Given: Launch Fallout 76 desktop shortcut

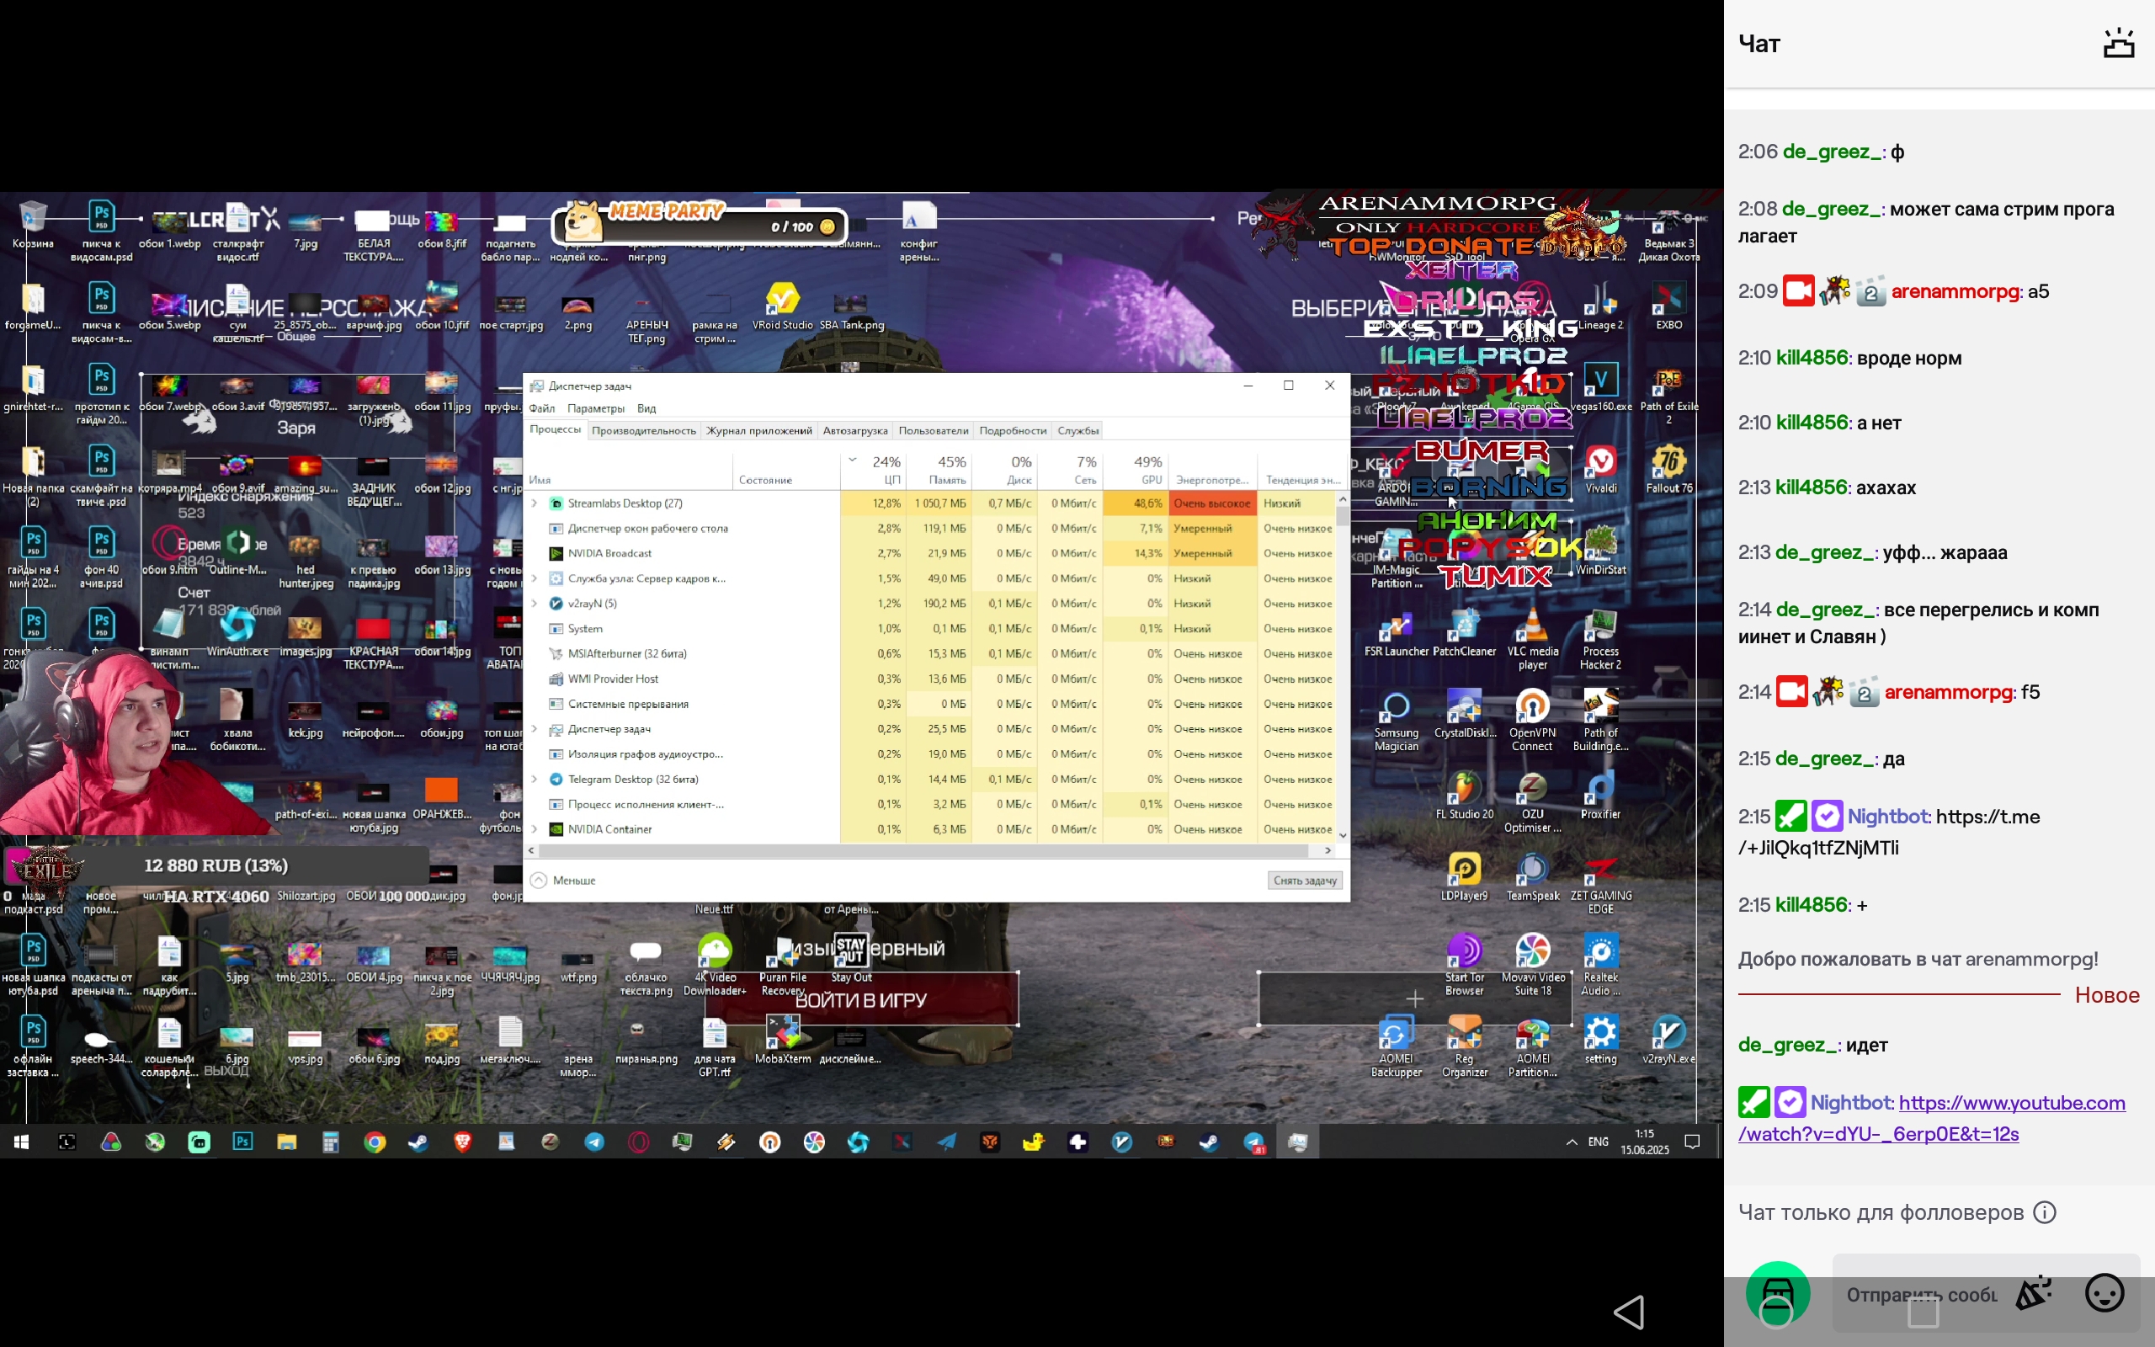Looking at the screenshot, I should [x=1668, y=470].
